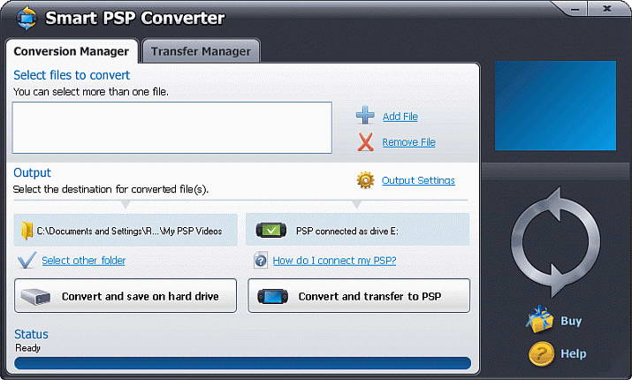This screenshot has height=380, width=632.
Task: Click the blue plus Add File icon
Action: [365, 115]
